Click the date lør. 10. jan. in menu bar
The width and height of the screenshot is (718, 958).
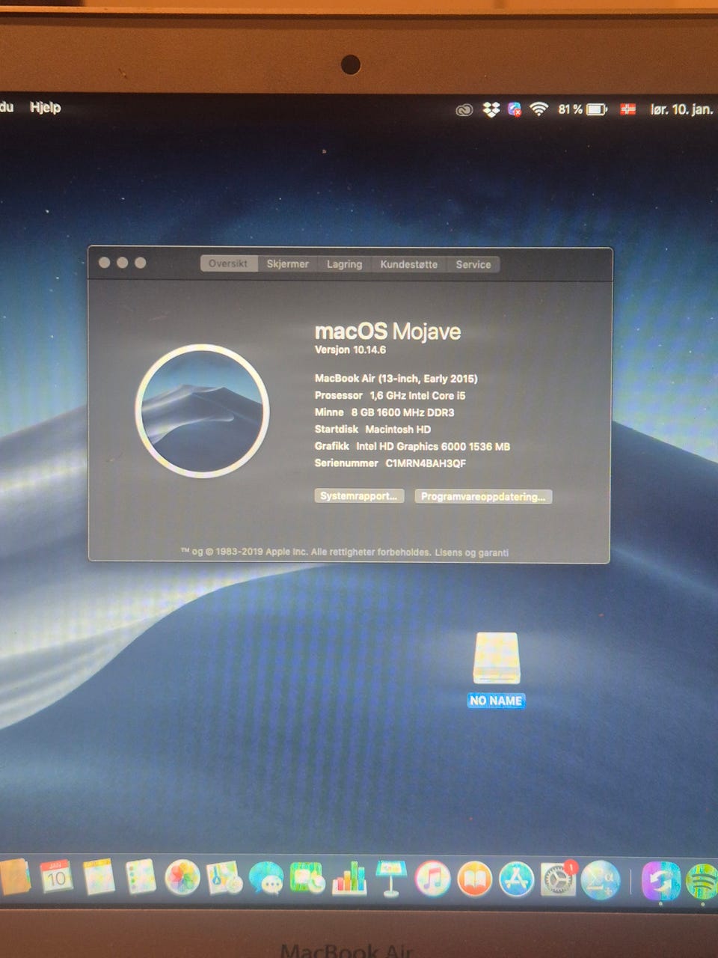point(681,109)
